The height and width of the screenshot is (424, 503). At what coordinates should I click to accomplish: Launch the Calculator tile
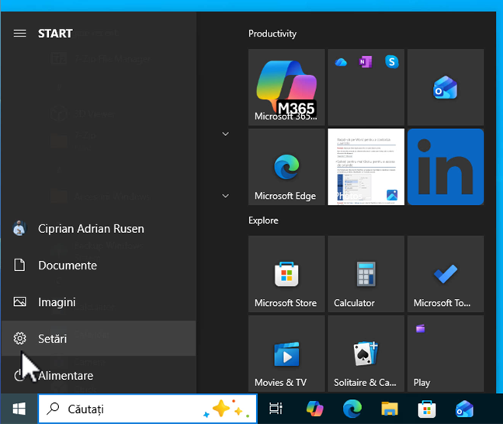(x=366, y=274)
